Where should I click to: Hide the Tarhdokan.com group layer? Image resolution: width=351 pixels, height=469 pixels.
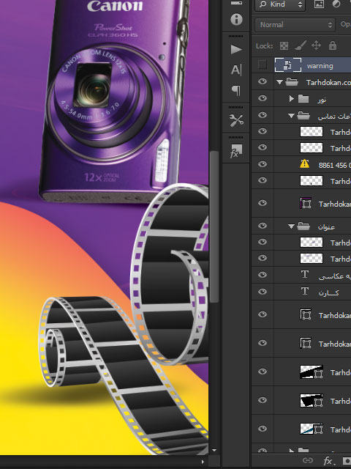point(263,81)
